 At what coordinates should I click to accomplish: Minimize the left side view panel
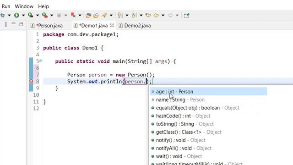tap(13, 23)
